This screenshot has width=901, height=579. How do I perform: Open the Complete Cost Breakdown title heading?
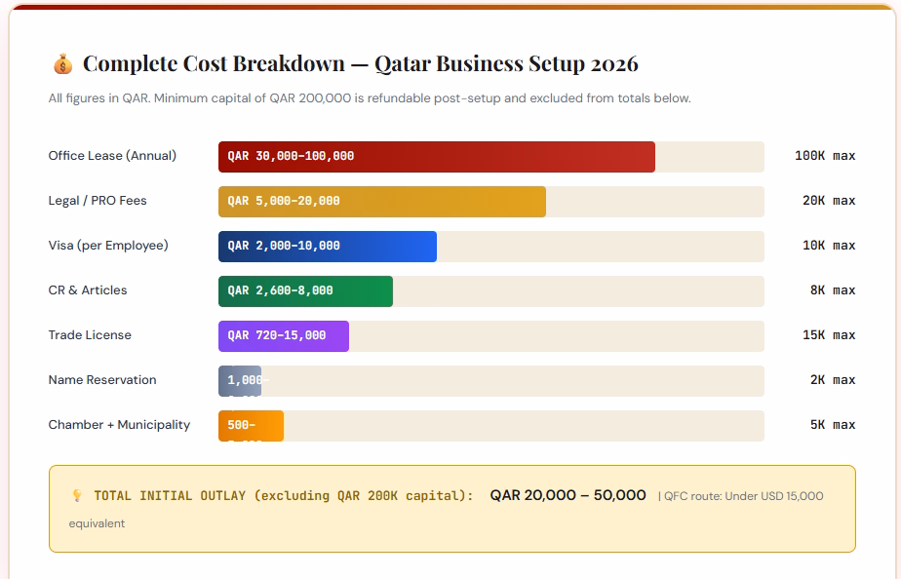click(x=361, y=62)
